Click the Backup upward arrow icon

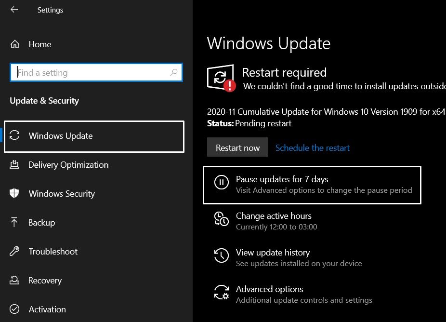pos(14,222)
